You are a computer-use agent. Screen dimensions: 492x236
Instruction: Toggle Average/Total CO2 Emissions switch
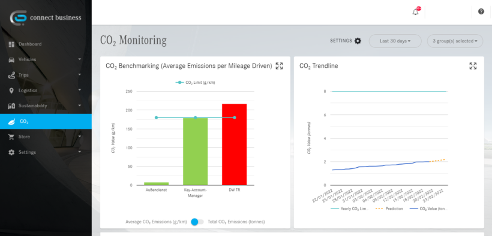(x=197, y=222)
